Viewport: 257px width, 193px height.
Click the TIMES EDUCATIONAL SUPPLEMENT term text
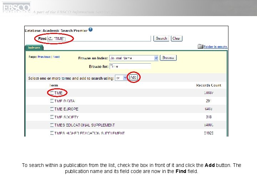tap(85, 125)
